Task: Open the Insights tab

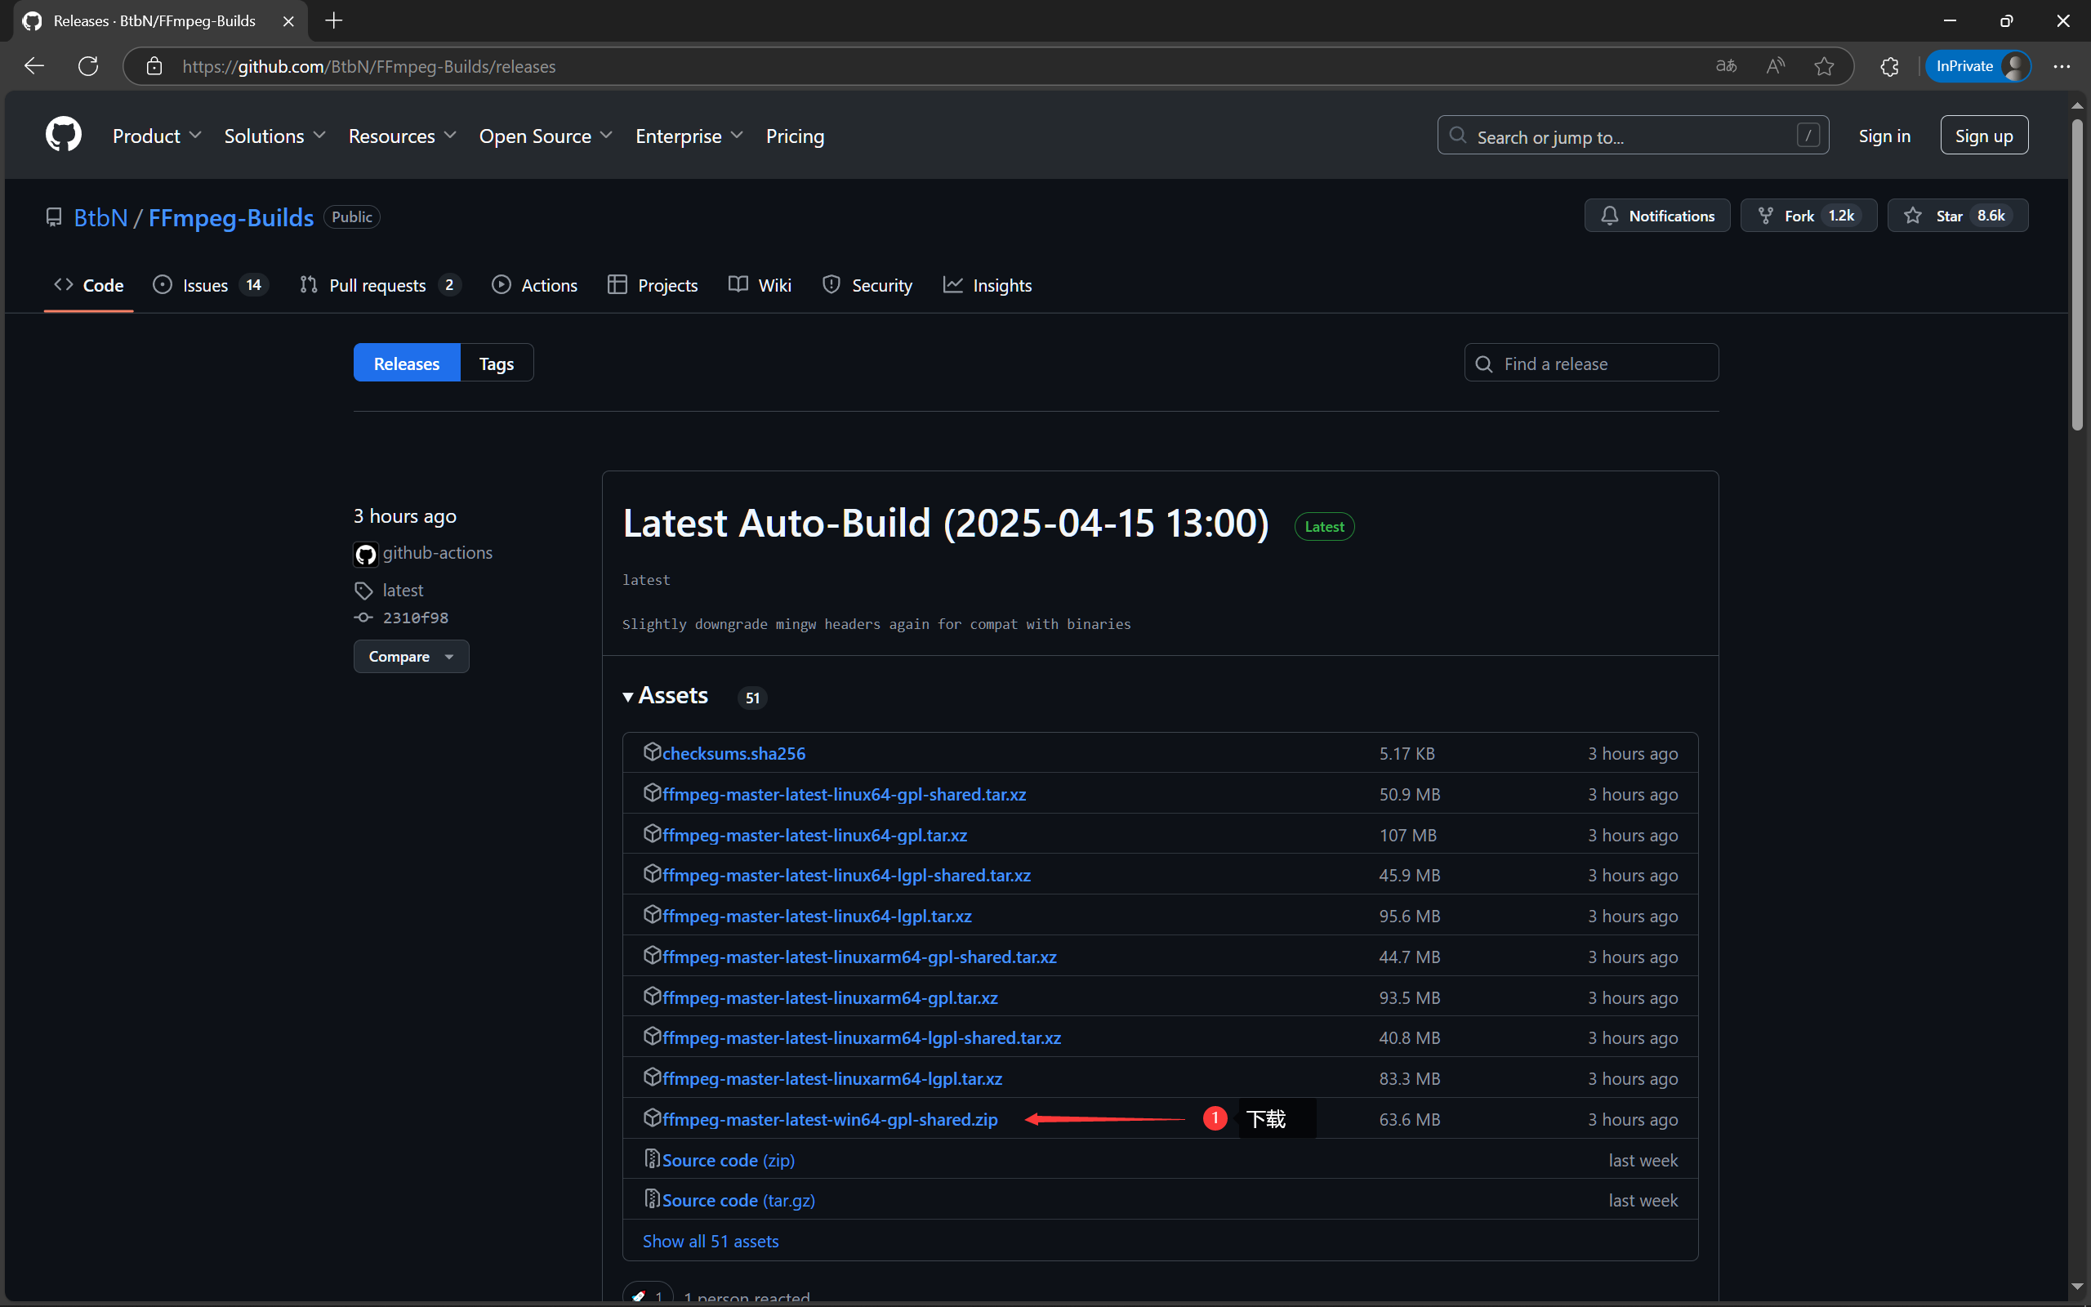Action: [987, 284]
